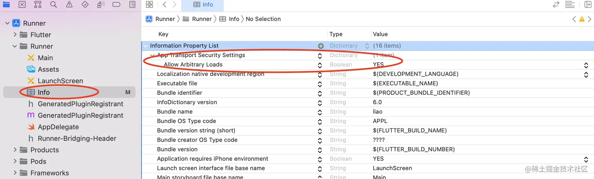Screen dimensions: 594x179
Task: Expand the Flutter folder
Action: tap(15, 35)
